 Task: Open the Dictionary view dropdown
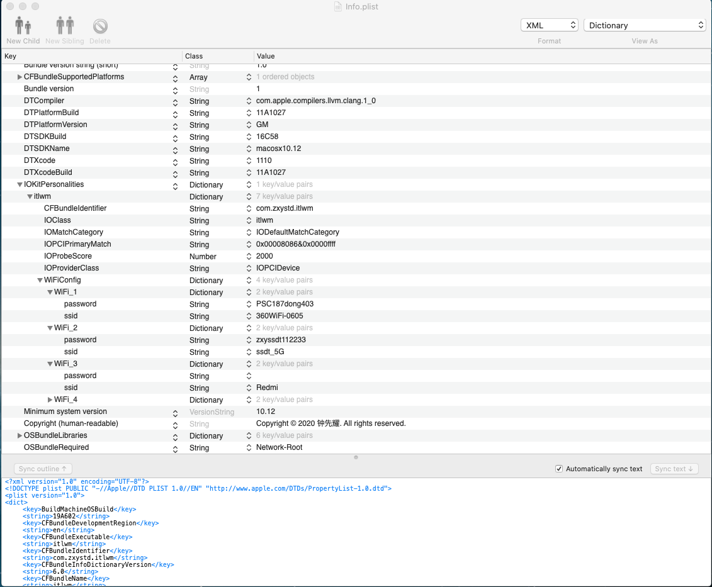click(x=644, y=25)
